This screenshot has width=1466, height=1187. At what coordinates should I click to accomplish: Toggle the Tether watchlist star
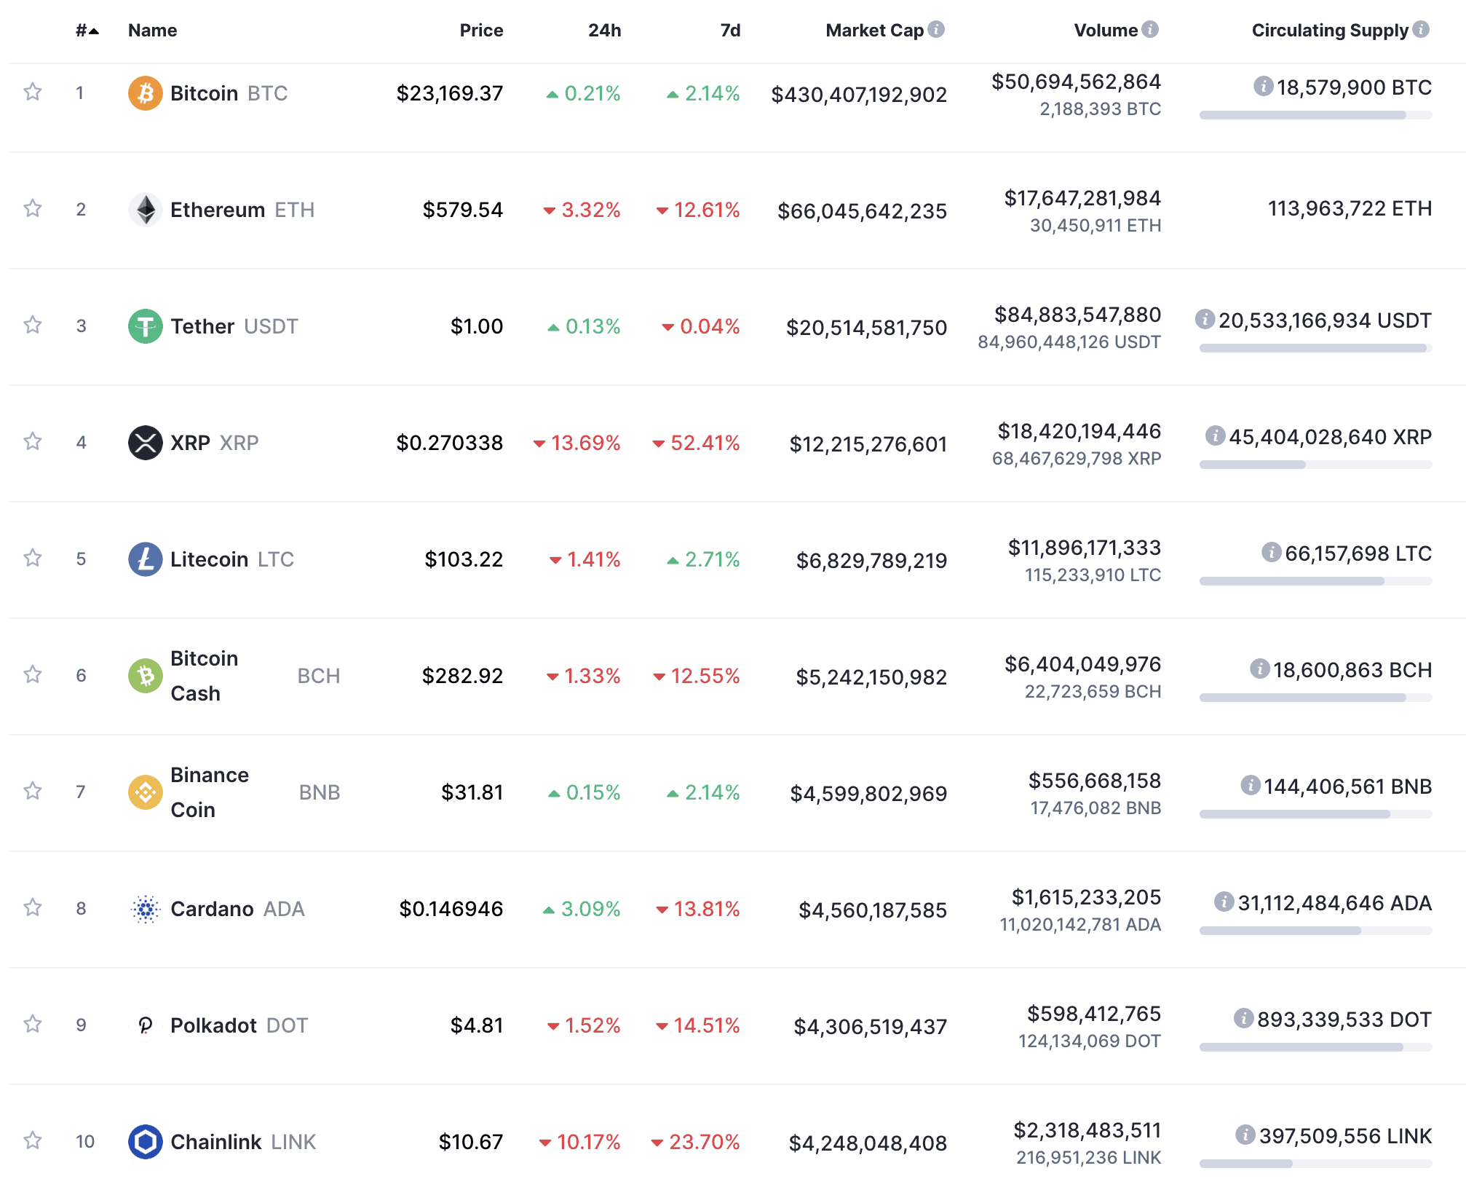(x=33, y=325)
